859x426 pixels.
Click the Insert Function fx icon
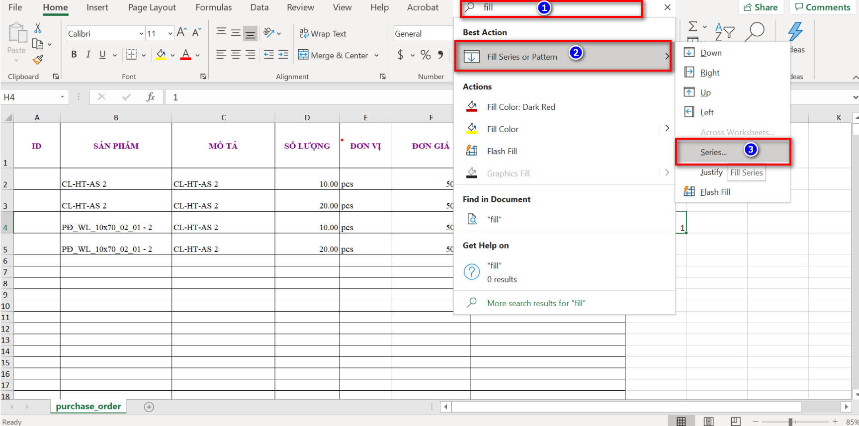[x=151, y=97]
